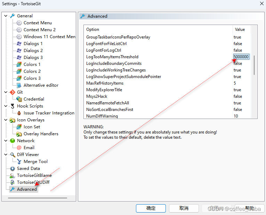Click the 确定 (OK) button
This screenshot has height=215, width=266.
[x=151, y=208]
